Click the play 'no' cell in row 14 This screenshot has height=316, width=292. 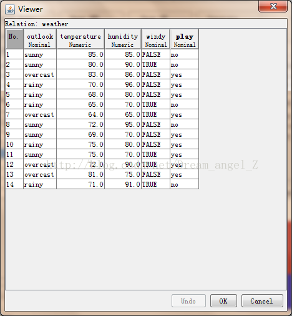point(185,184)
